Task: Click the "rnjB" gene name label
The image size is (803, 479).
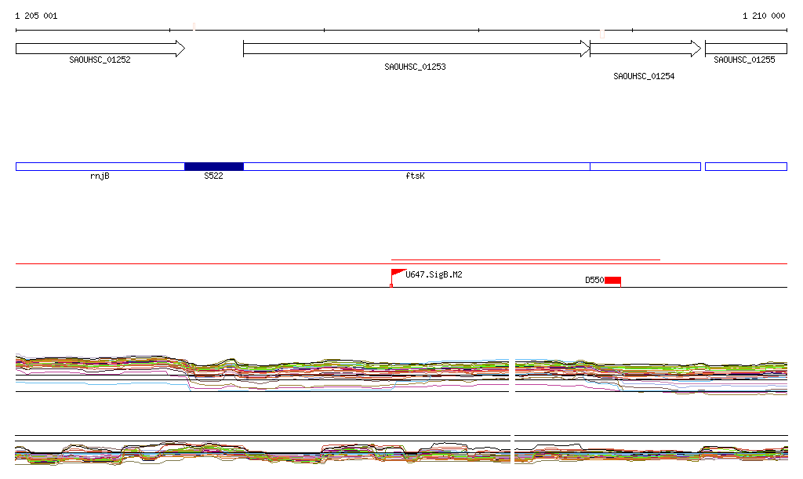Action: 100,176
